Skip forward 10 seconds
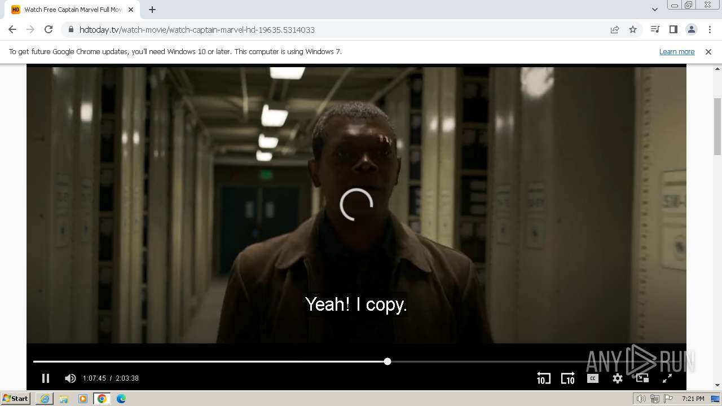722x406 pixels. click(x=567, y=378)
